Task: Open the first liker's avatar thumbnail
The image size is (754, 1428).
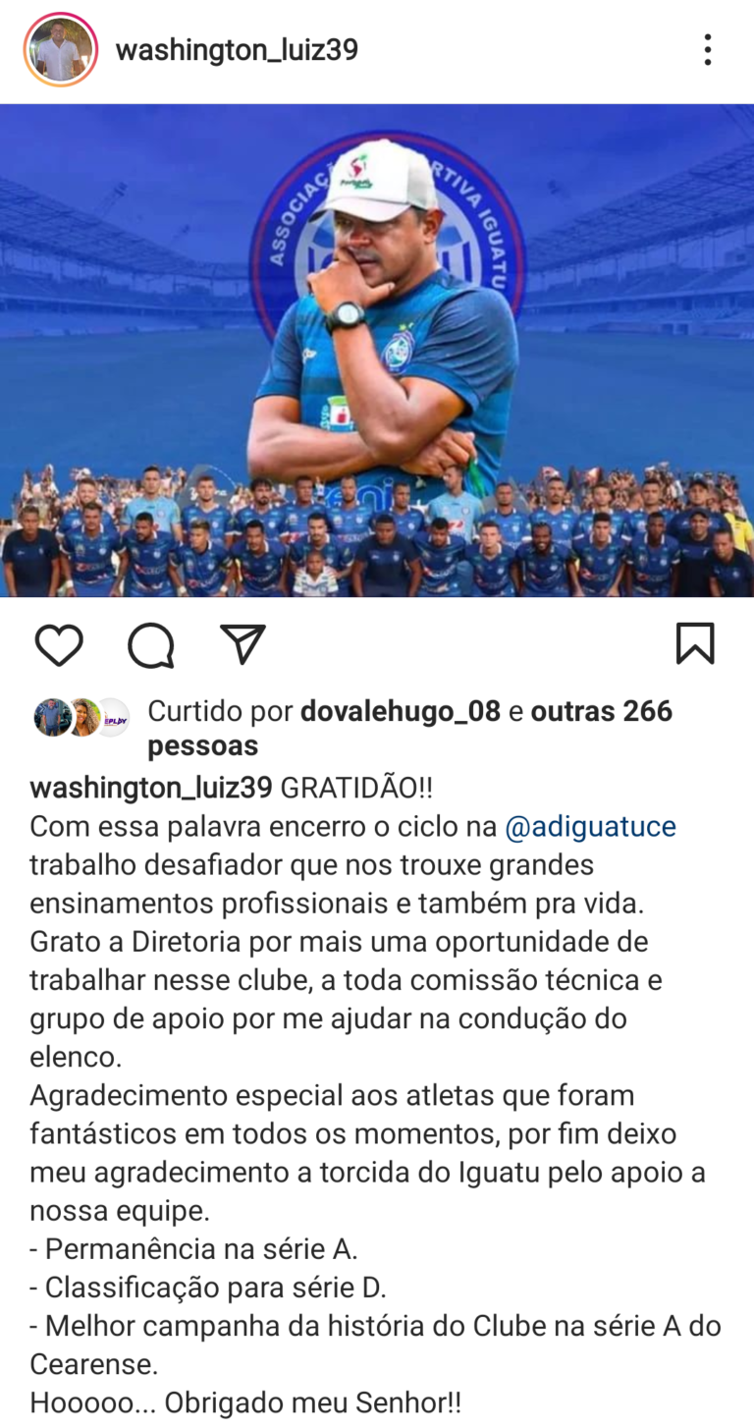Action: (x=50, y=717)
